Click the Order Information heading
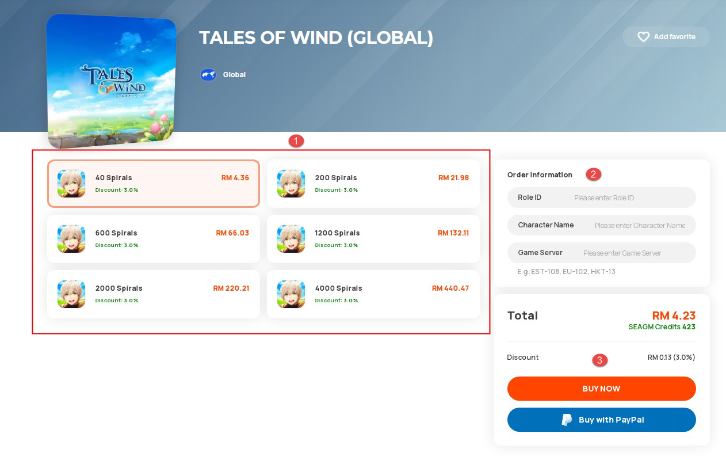Screen dimensions: 726x460 point(540,174)
